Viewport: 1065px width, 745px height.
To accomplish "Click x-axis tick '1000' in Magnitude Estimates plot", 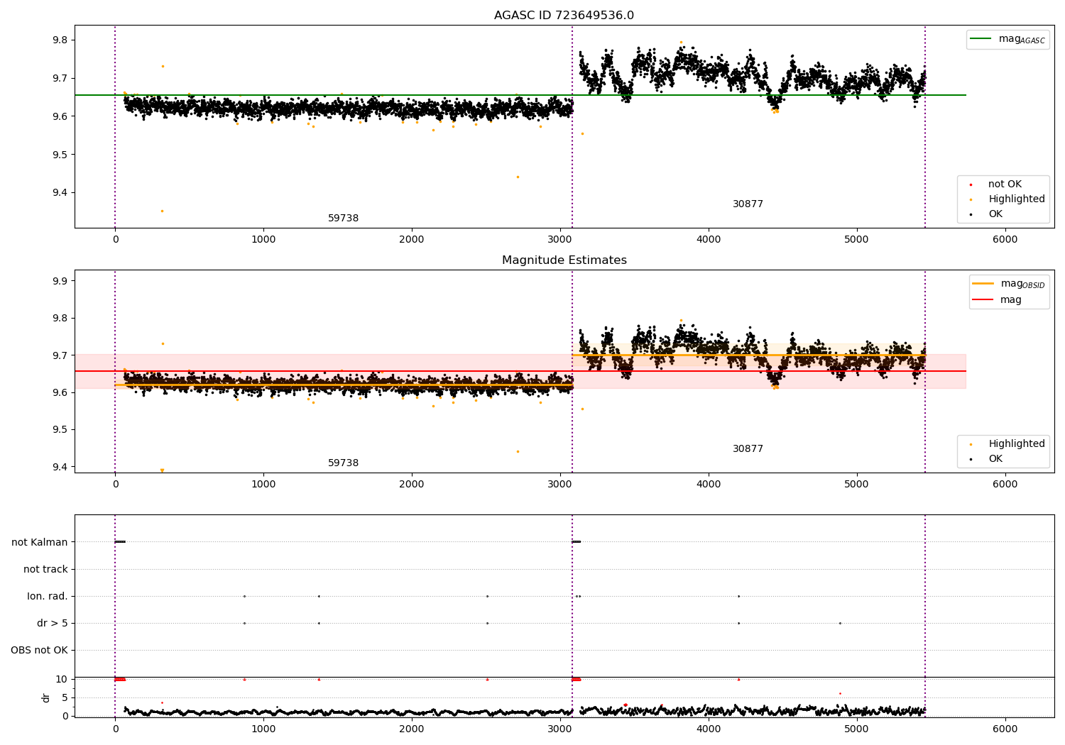I will (x=263, y=485).
